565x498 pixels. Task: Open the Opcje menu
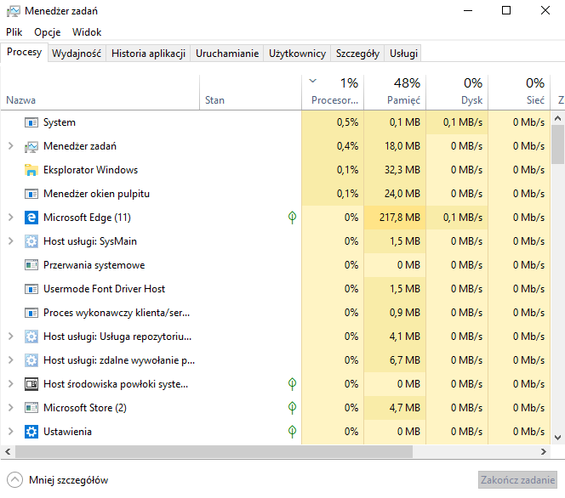(x=47, y=31)
